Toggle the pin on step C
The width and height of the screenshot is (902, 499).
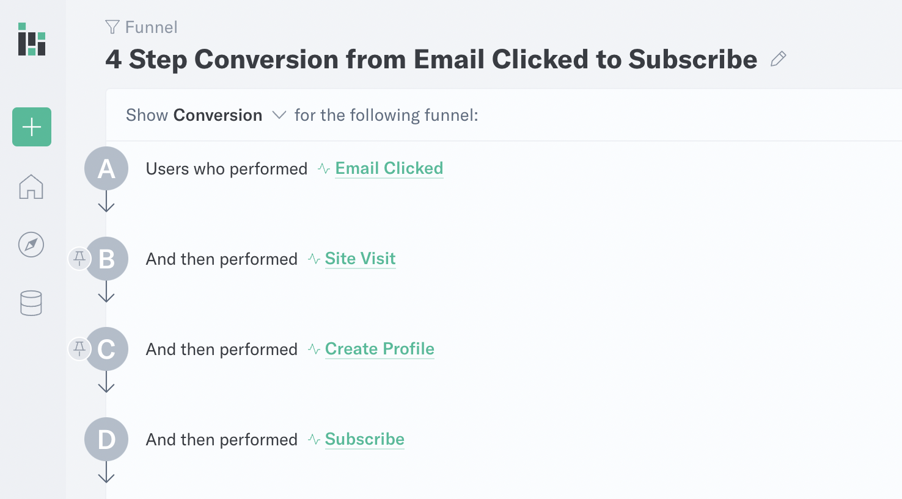click(x=79, y=349)
